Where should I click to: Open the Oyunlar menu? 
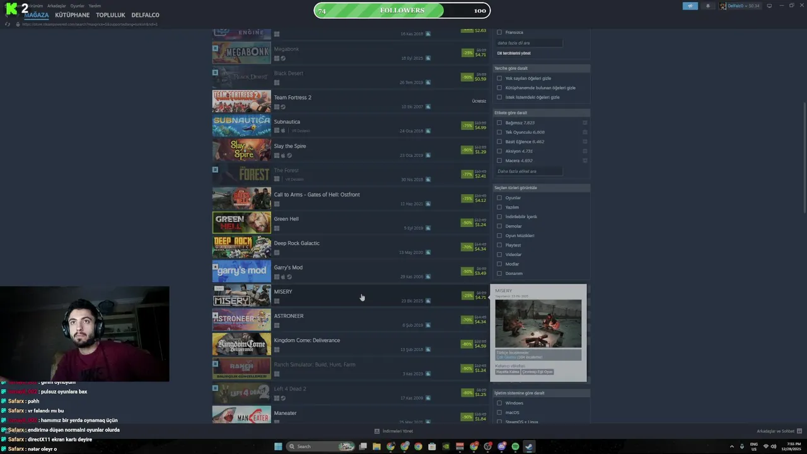click(77, 6)
